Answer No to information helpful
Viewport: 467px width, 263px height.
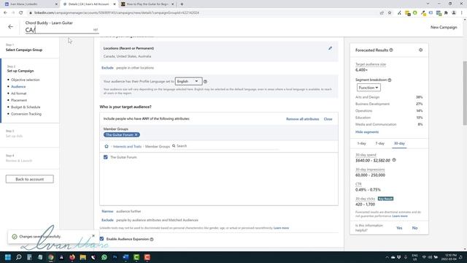click(414, 228)
